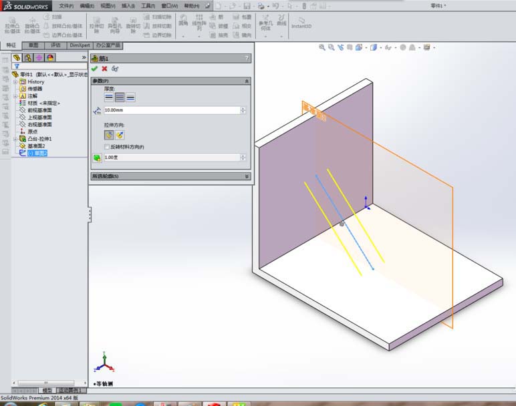Click the 1.00度 draft angle field
This screenshot has height=406, width=516.
click(172, 158)
